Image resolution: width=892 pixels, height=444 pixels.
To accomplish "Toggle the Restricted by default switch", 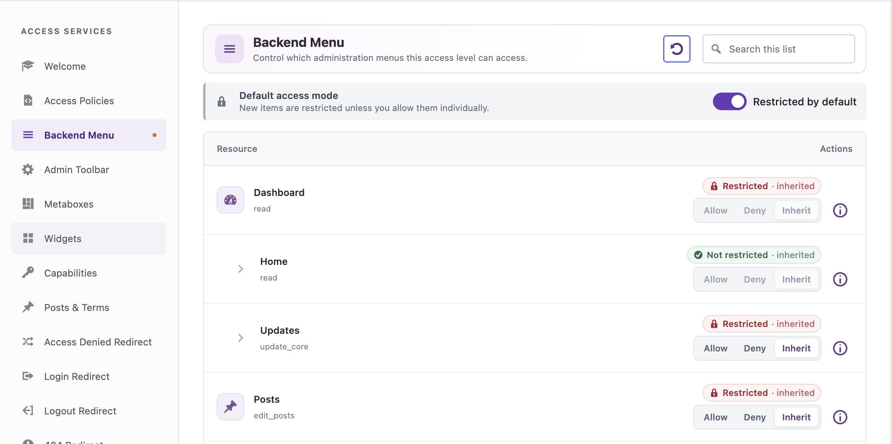I will 729,101.
